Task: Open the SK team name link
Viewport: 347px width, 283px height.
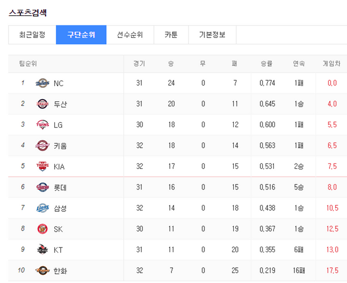Action: [x=58, y=229]
